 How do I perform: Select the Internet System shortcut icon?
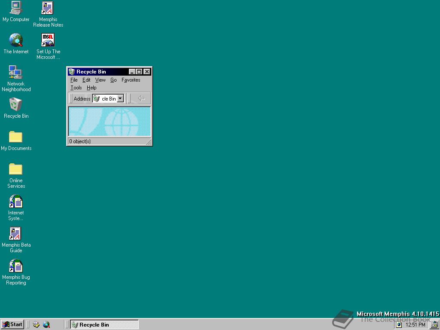[x=16, y=208]
